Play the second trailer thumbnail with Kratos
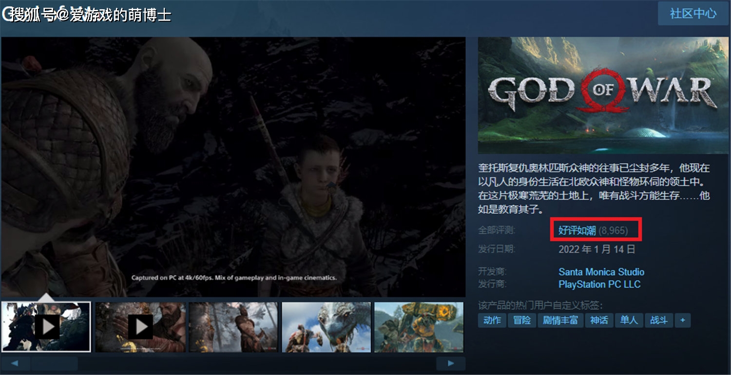The width and height of the screenshot is (731, 375). click(140, 327)
